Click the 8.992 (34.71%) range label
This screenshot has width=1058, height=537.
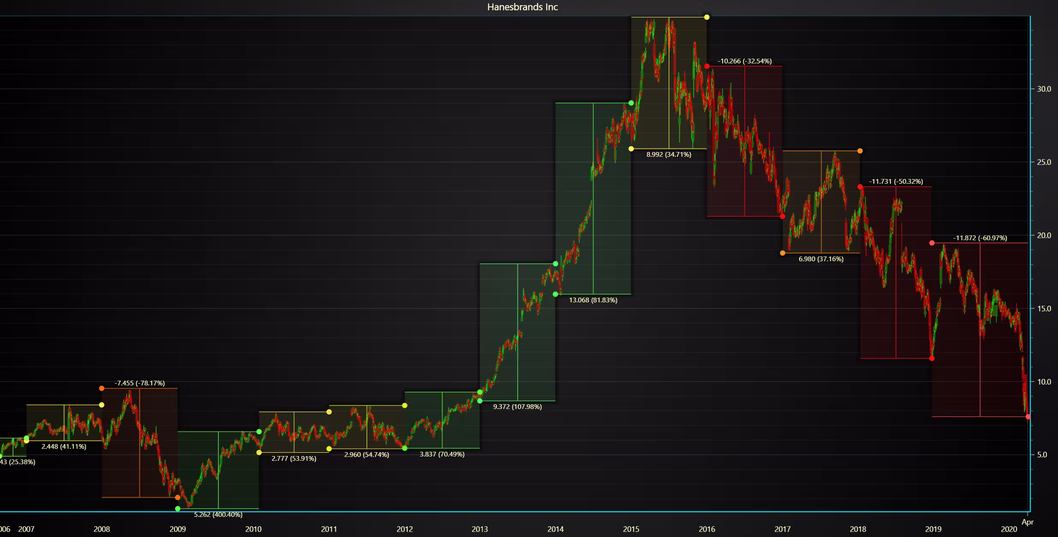(x=669, y=155)
